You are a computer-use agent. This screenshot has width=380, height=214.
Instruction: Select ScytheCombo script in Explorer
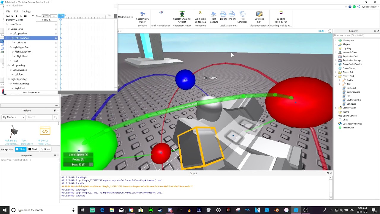point(354,100)
